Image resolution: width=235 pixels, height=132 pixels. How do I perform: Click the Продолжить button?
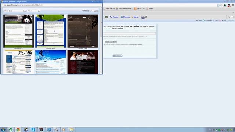point(117,56)
